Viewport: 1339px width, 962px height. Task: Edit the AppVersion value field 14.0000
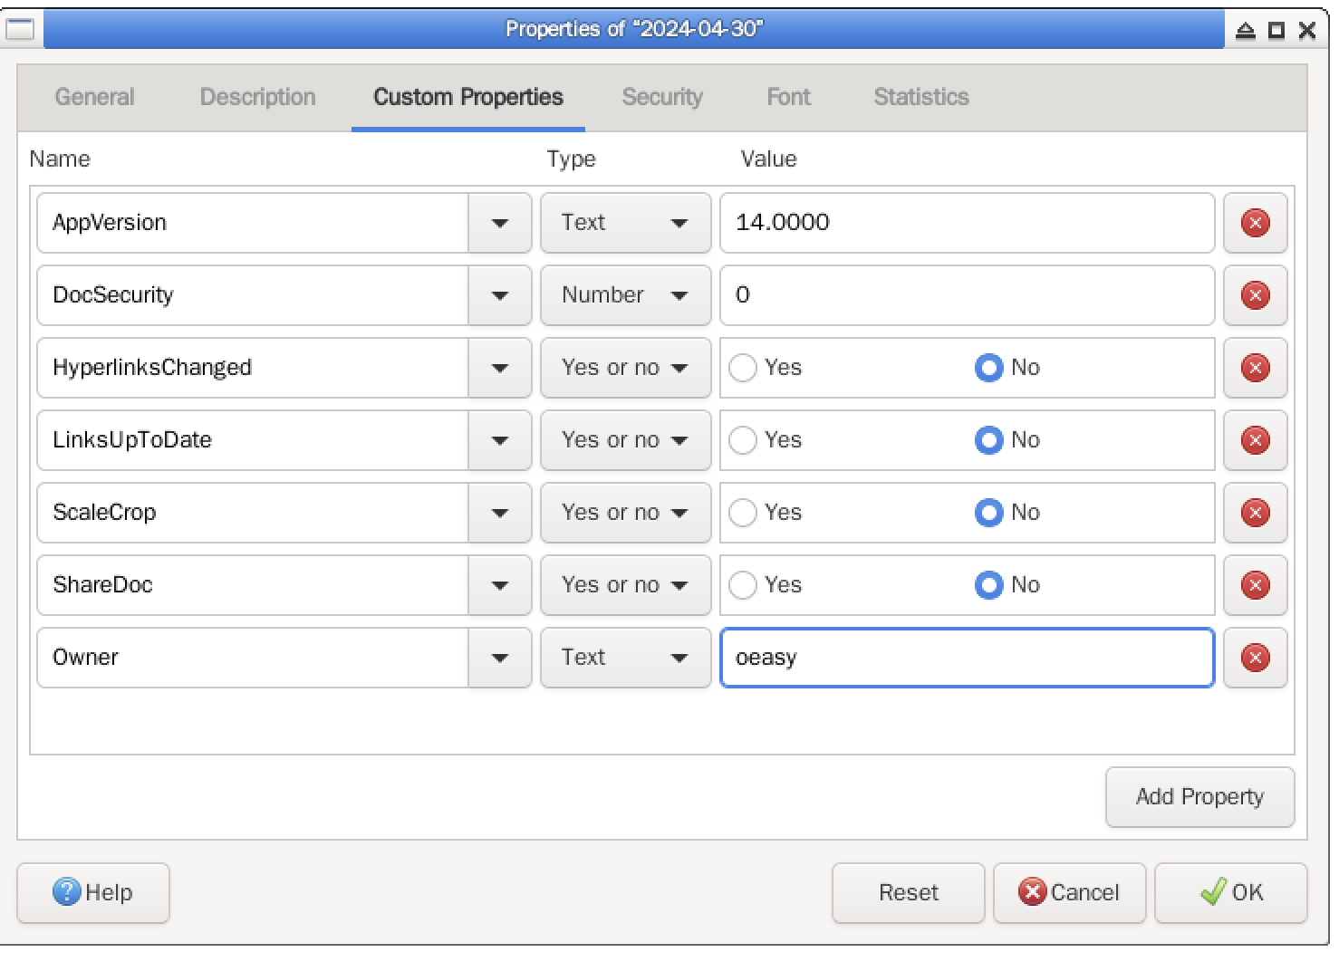pos(967,223)
